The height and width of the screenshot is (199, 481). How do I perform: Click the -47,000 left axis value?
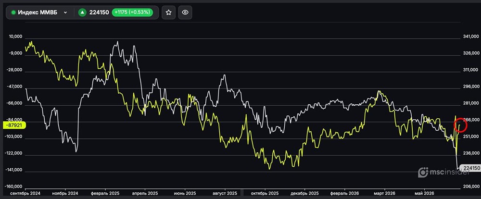click(15, 87)
